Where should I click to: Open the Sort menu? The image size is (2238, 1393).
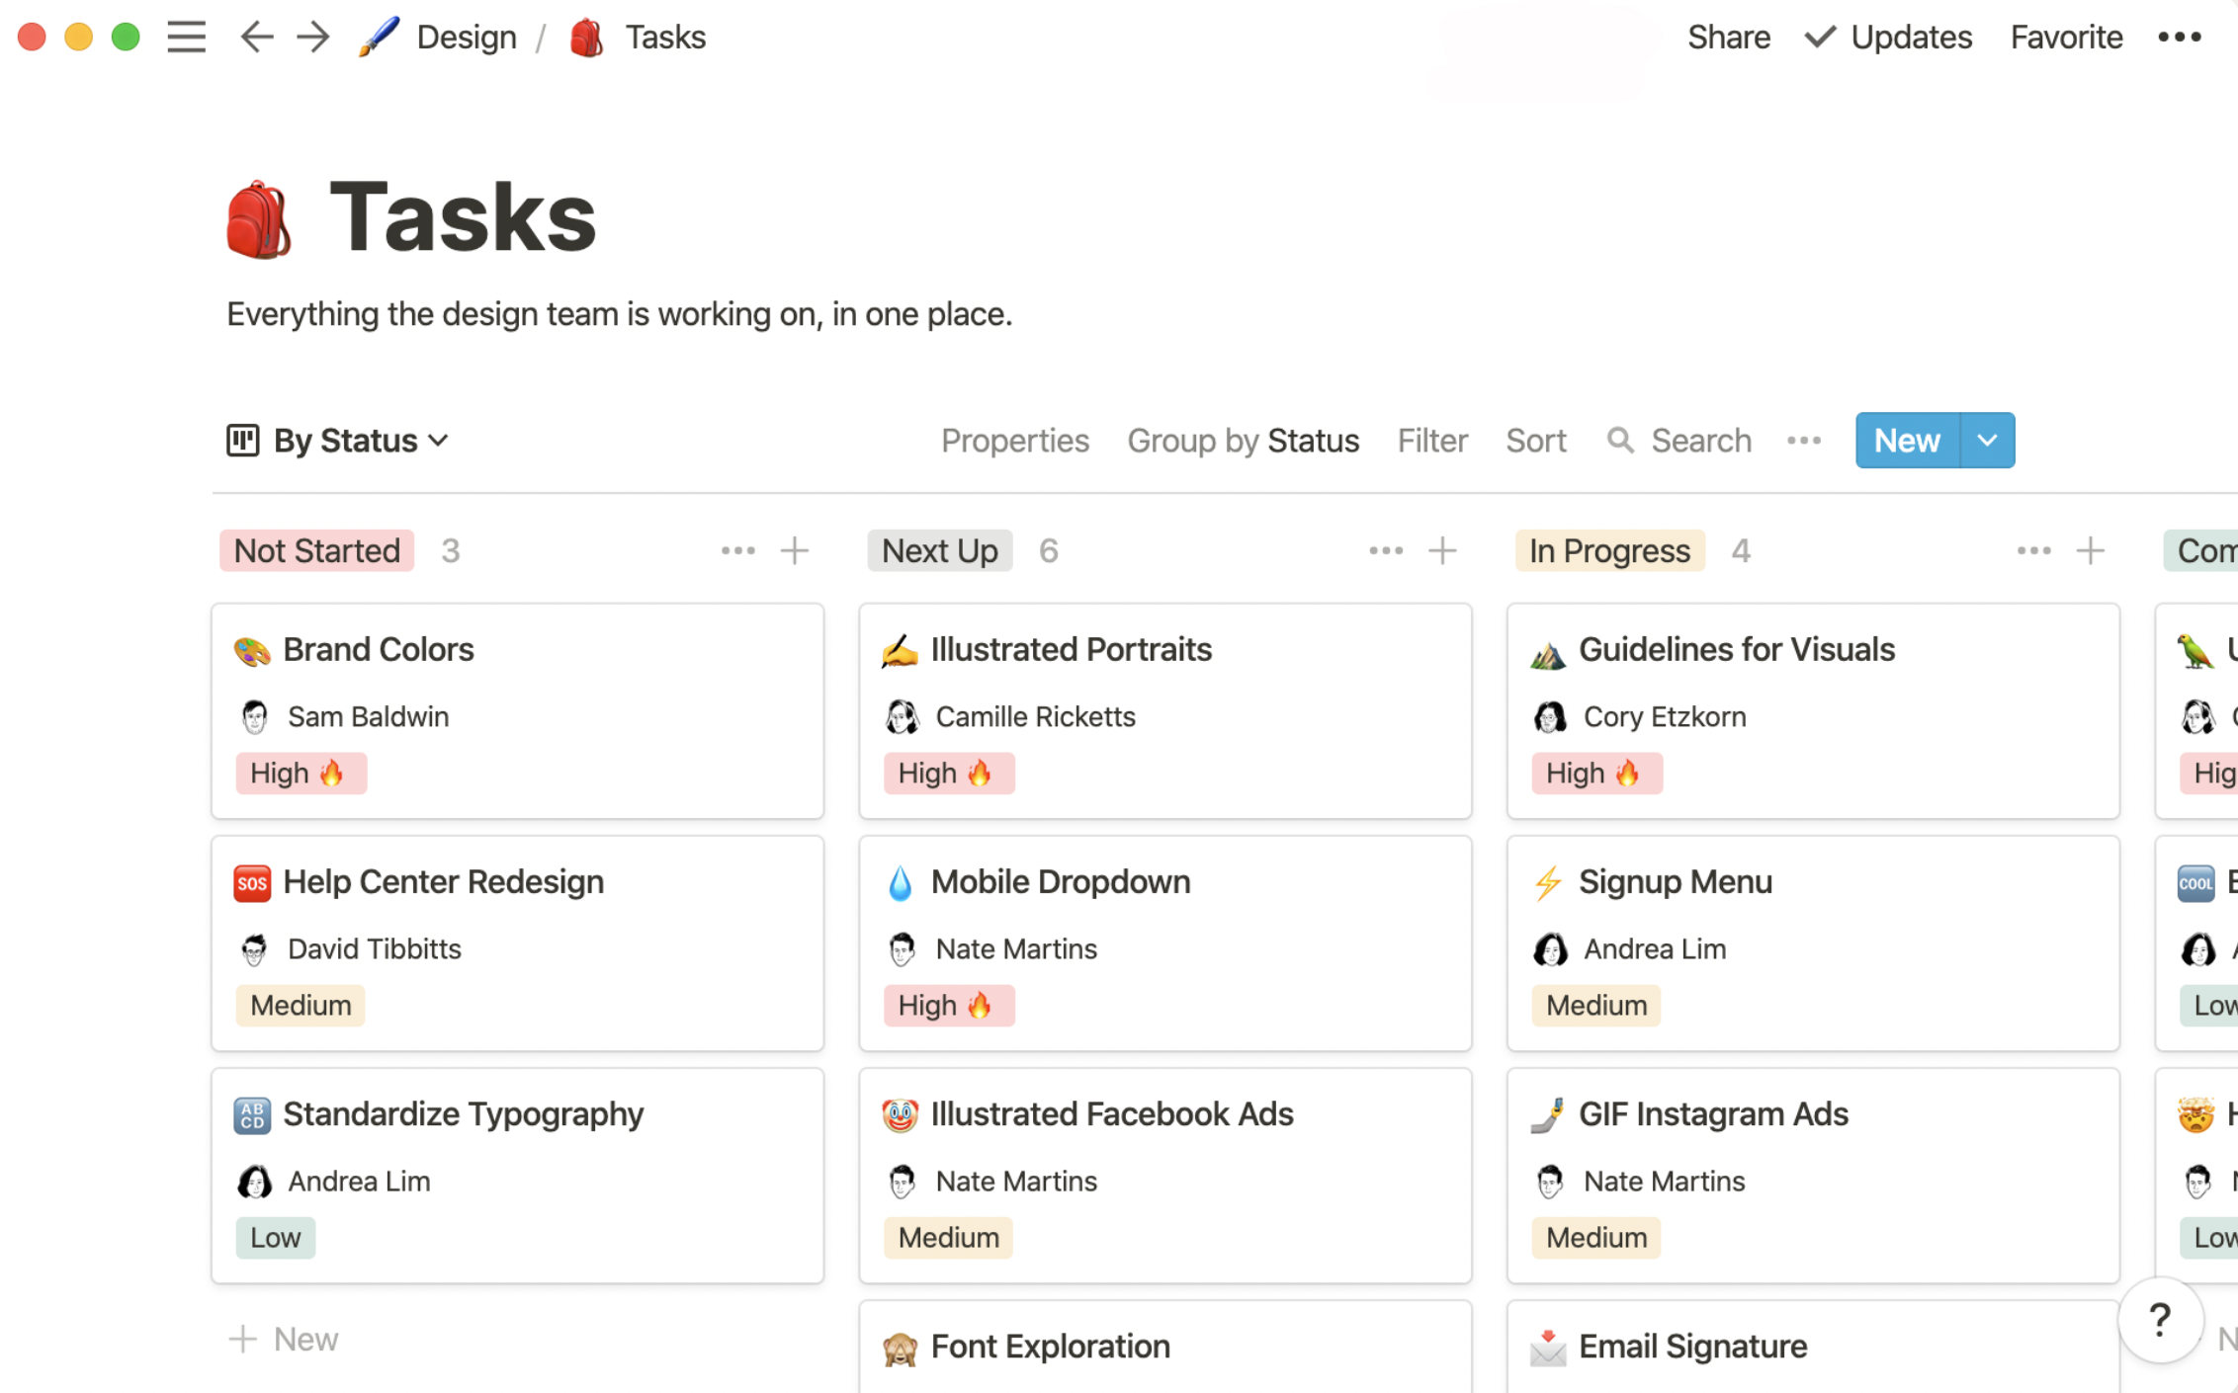(x=1535, y=441)
